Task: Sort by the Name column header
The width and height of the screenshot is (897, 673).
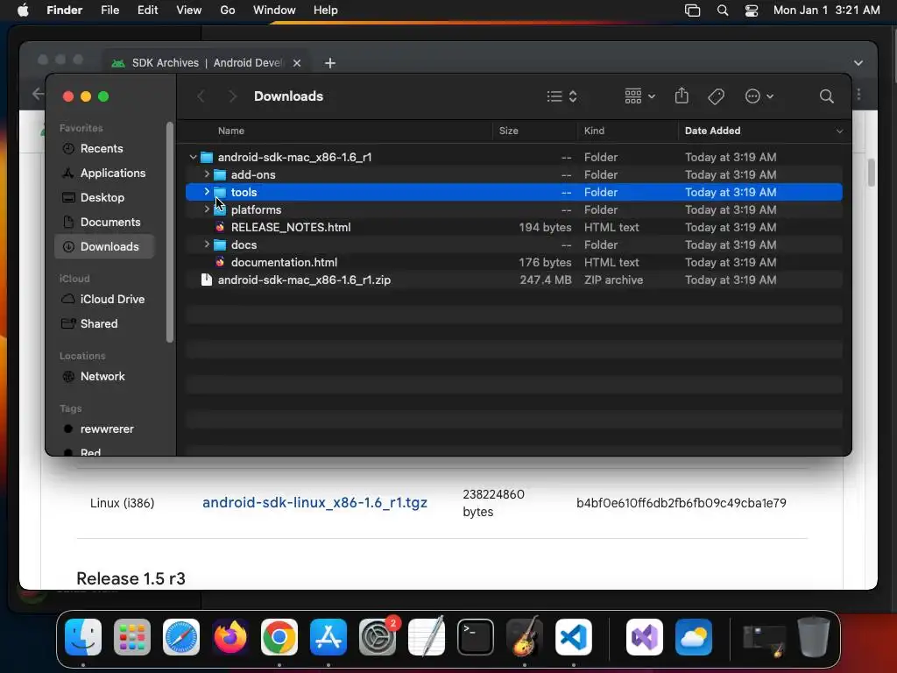Action: coord(230,131)
